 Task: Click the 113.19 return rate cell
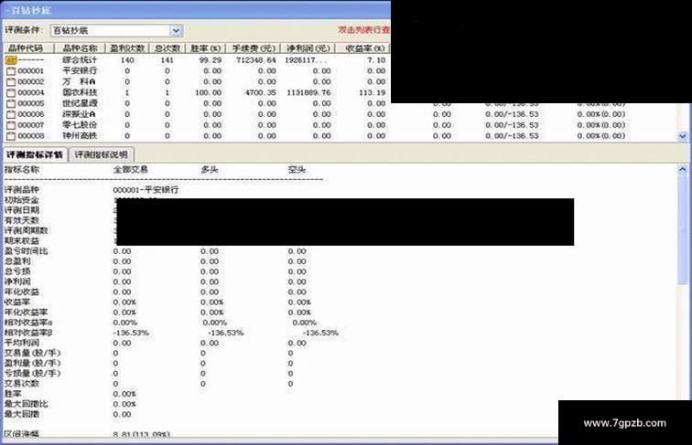(372, 92)
